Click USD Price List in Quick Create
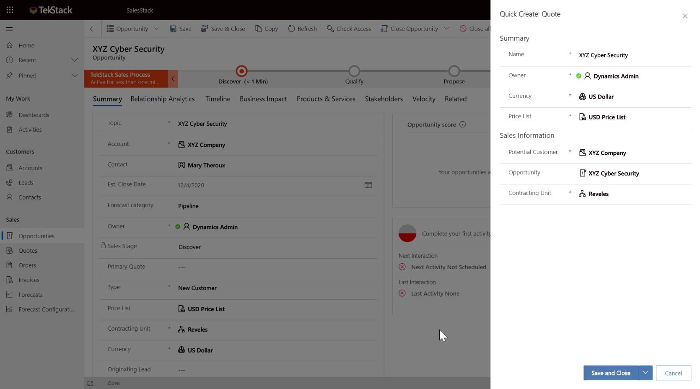Image resolution: width=700 pixels, height=389 pixels. [x=607, y=117]
